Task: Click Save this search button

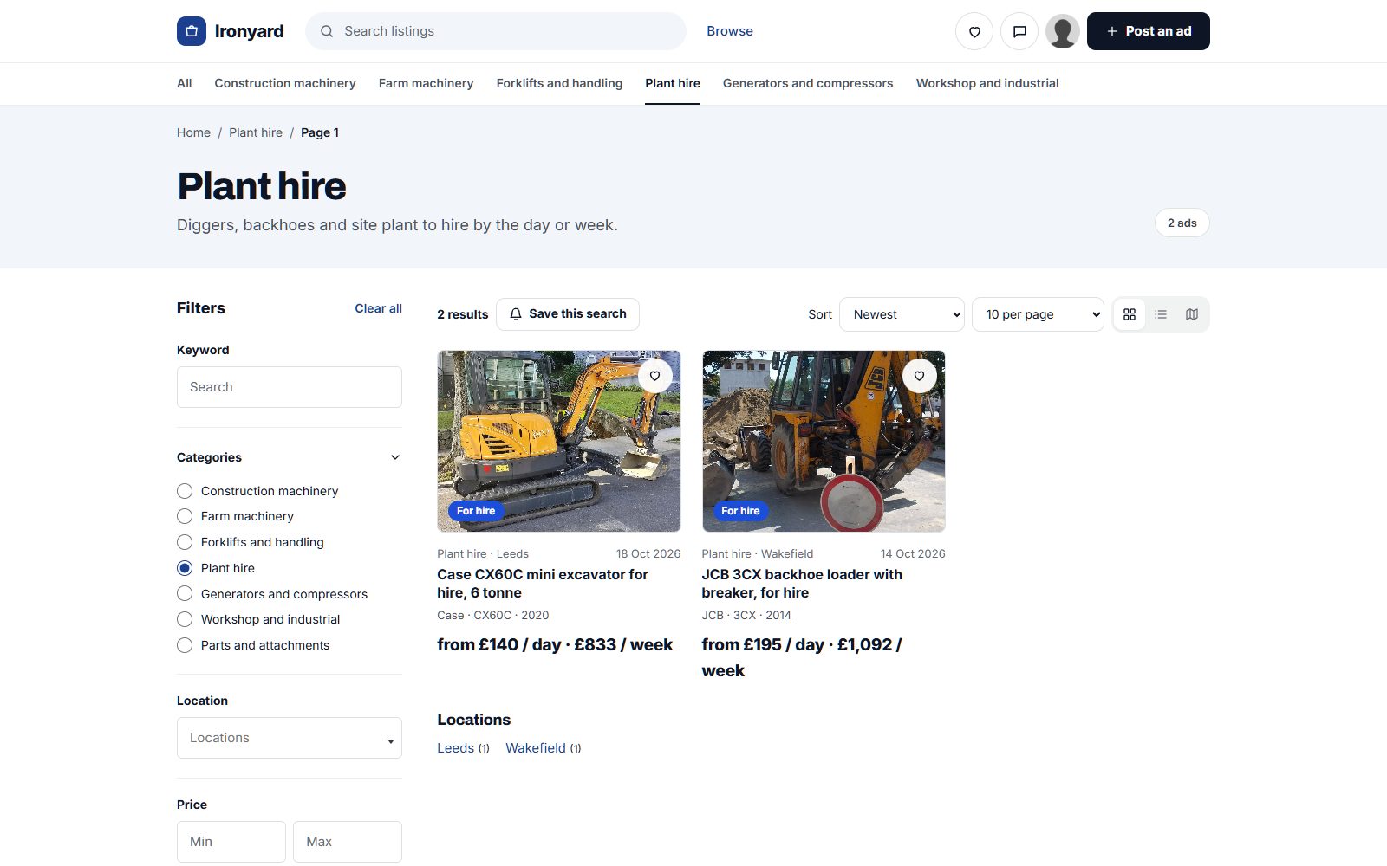Action: click(568, 314)
